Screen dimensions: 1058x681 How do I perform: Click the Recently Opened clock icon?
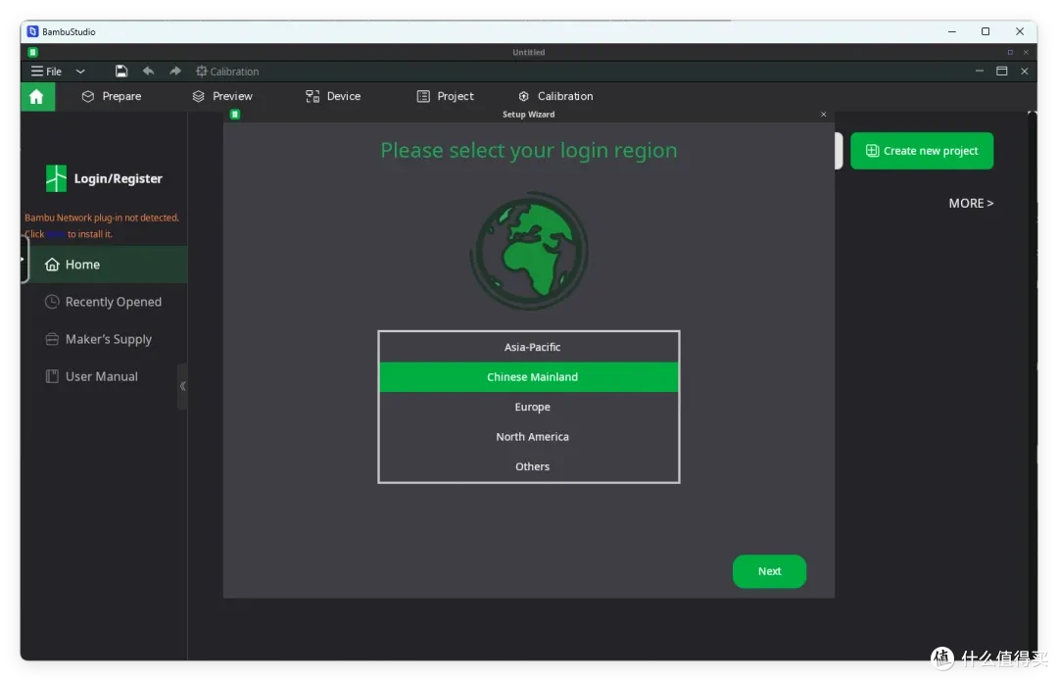[52, 302]
